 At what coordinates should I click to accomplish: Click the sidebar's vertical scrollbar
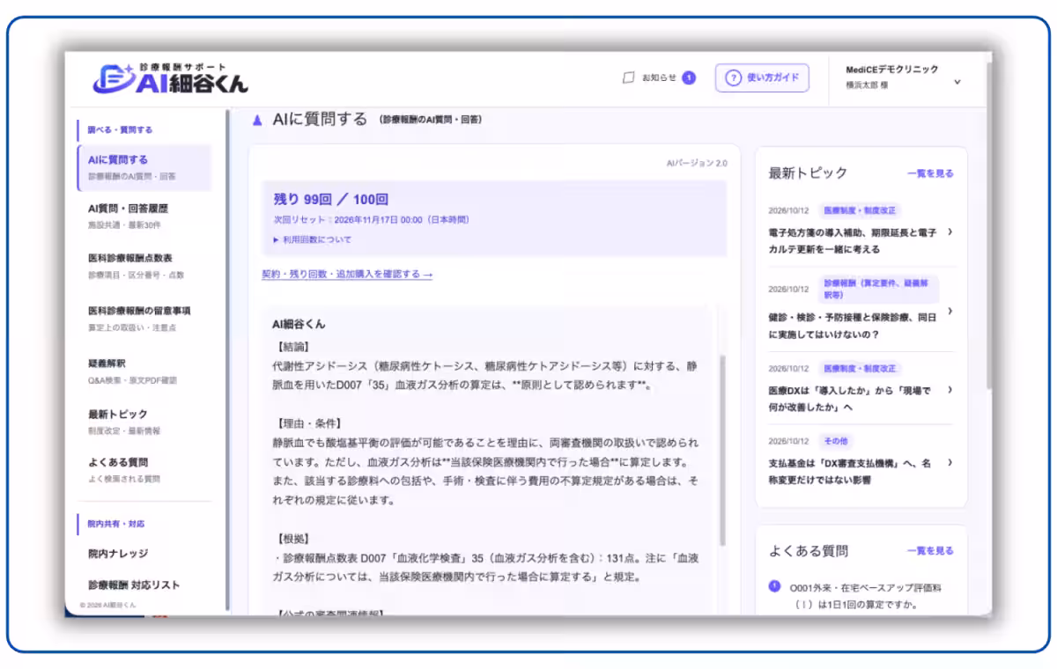click(227, 361)
